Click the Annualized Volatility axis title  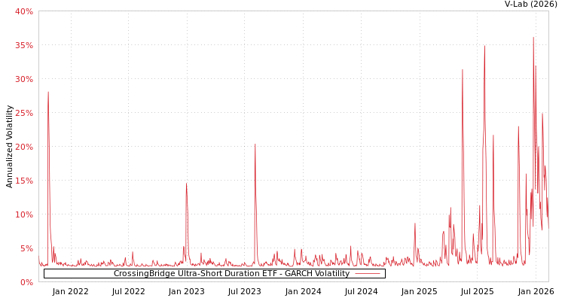tap(9, 147)
